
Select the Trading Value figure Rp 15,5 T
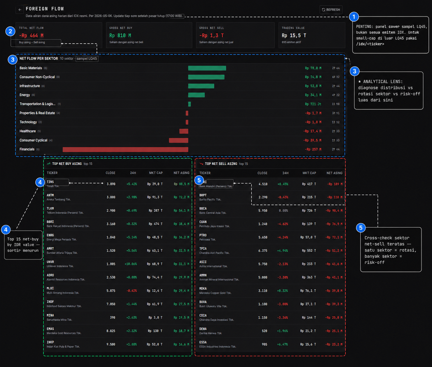coord(294,36)
